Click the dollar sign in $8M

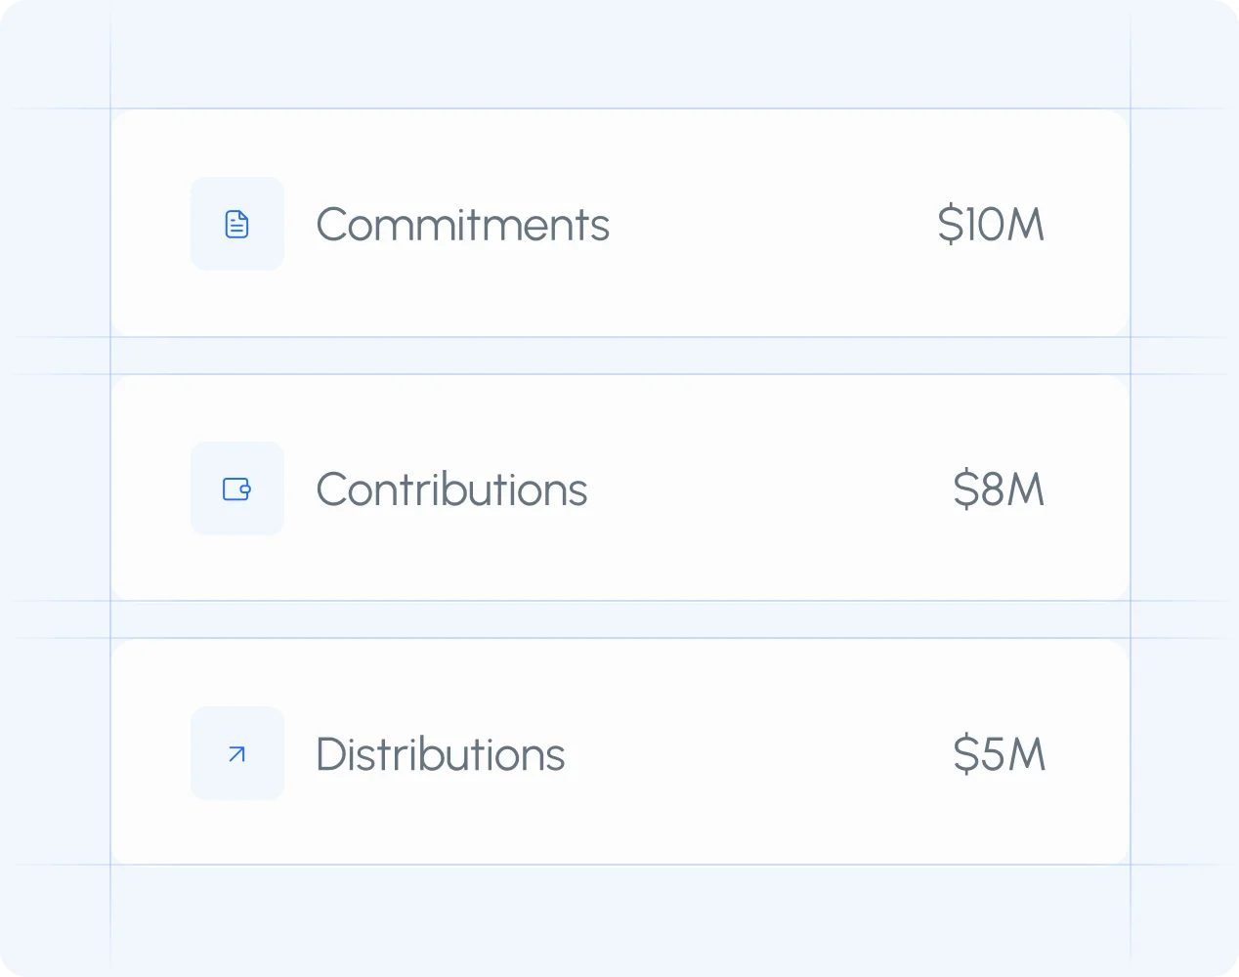point(965,489)
